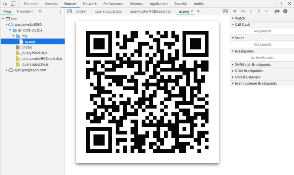294x175 pixels.
Task: Collapse the wargame.kr:8080 domain node
Action: (7, 24)
